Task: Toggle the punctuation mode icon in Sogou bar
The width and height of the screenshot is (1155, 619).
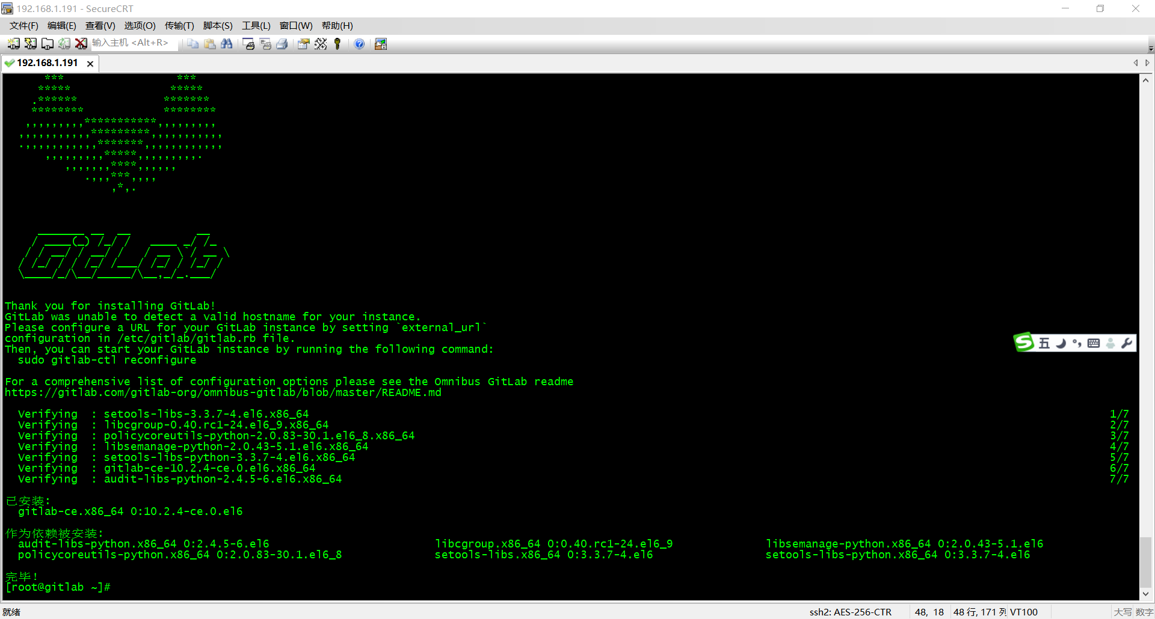Action: (x=1077, y=343)
